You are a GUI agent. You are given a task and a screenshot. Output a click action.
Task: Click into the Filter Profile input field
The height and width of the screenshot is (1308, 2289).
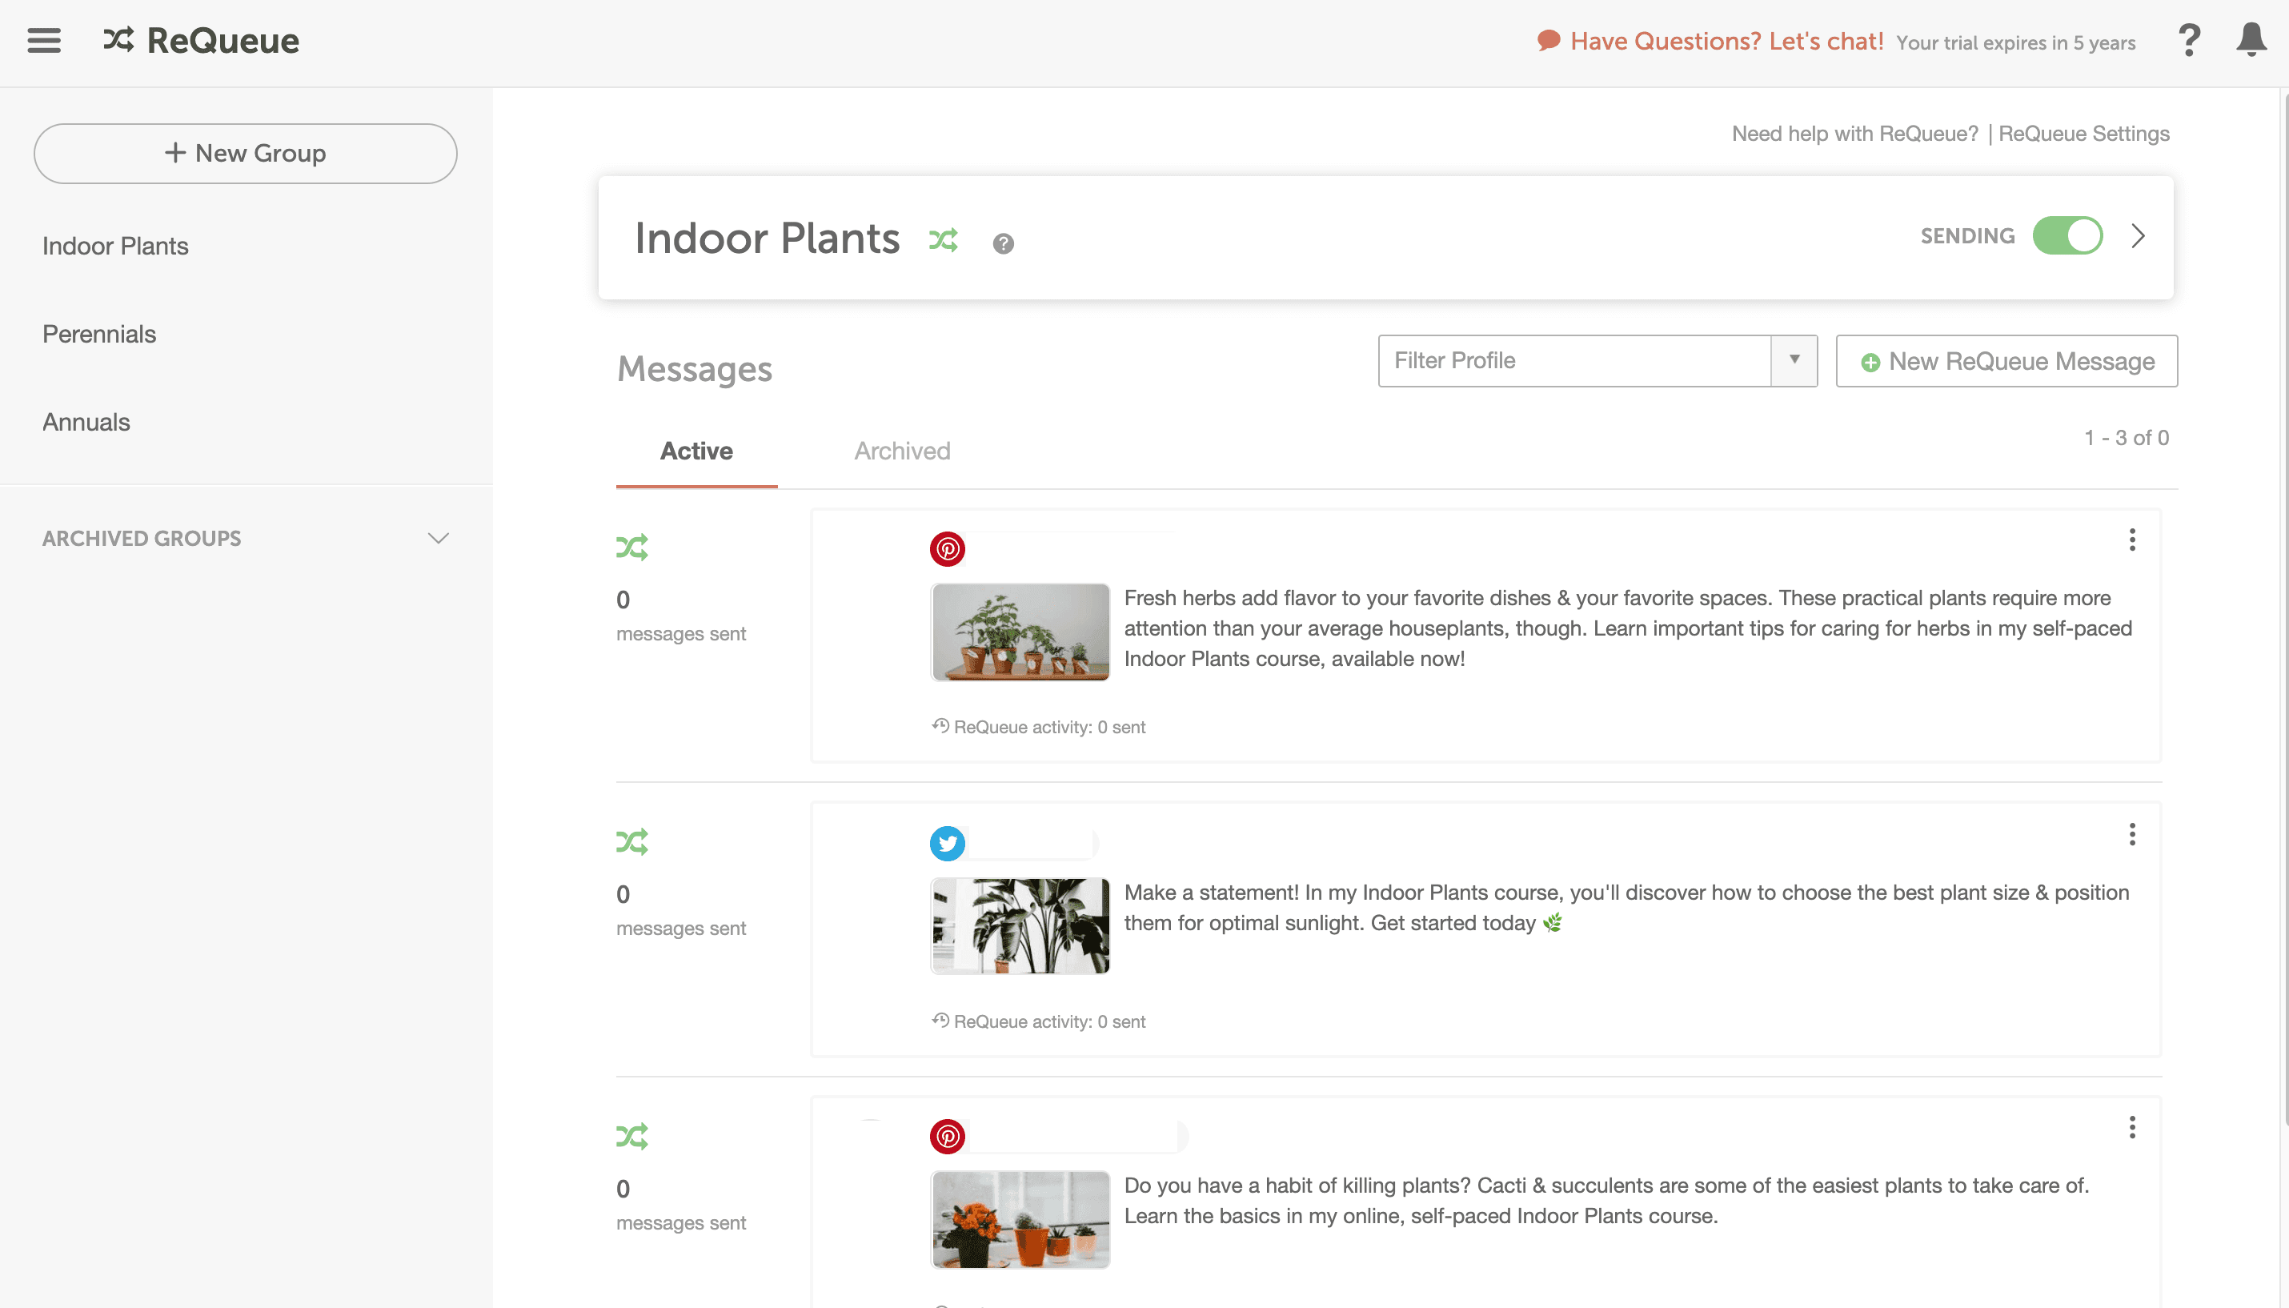[1574, 360]
